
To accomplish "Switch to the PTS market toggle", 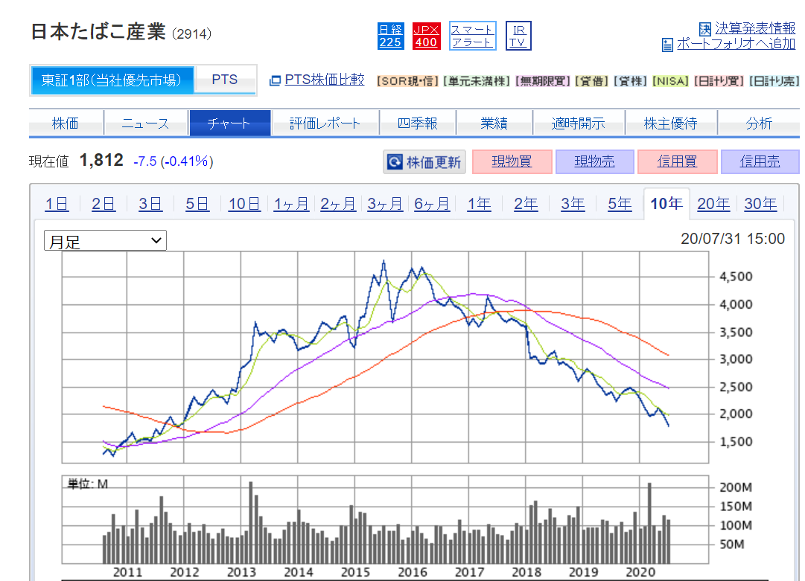I will (x=225, y=80).
